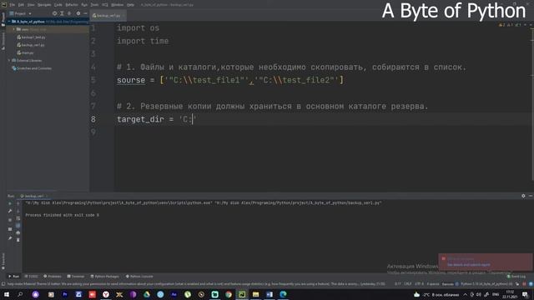Open the View menu
534x300 pixels.
point(31,5)
